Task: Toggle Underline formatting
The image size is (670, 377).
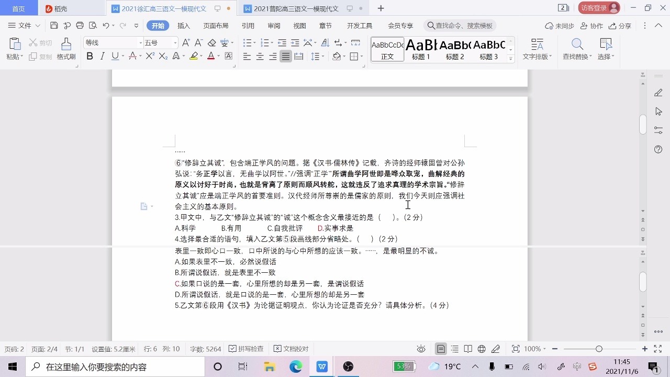Action: coord(115,56)
